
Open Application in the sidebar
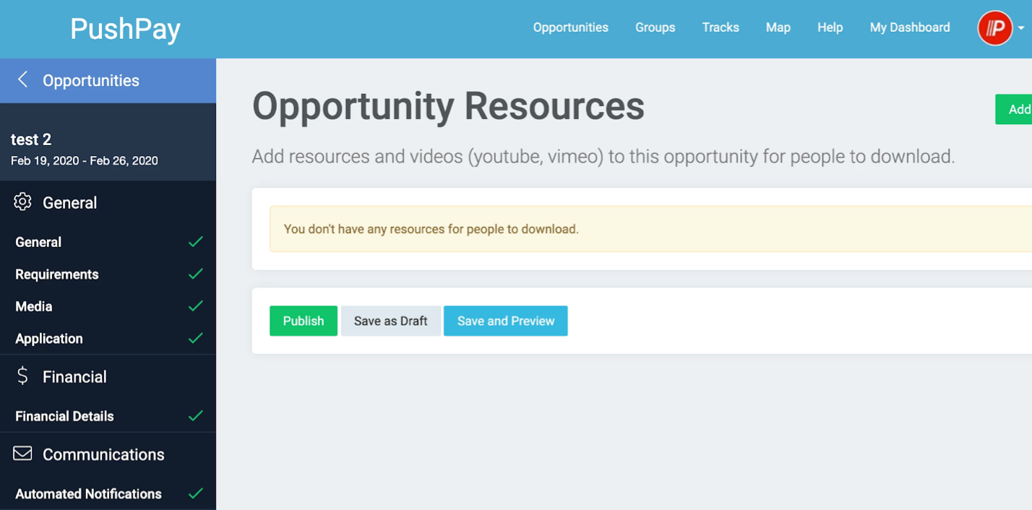49,339
